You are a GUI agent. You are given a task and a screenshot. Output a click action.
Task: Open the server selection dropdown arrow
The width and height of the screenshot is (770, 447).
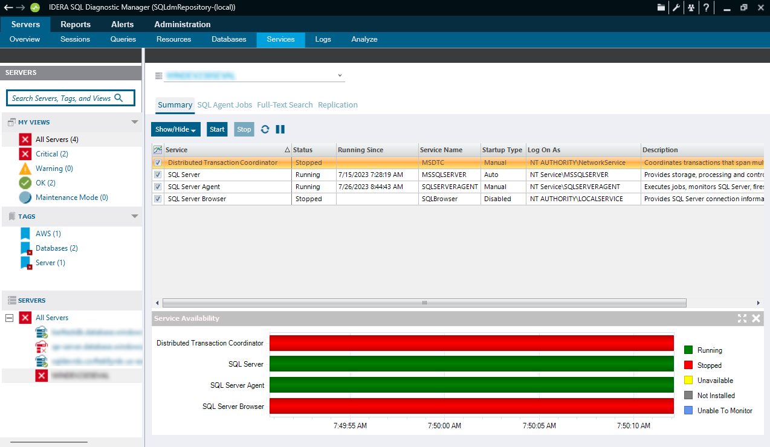pos(340,76)
